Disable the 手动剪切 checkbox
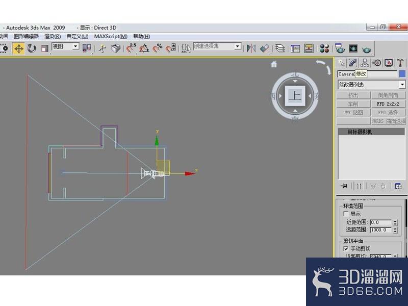This screenshot has height=306, width=408. 346,249
